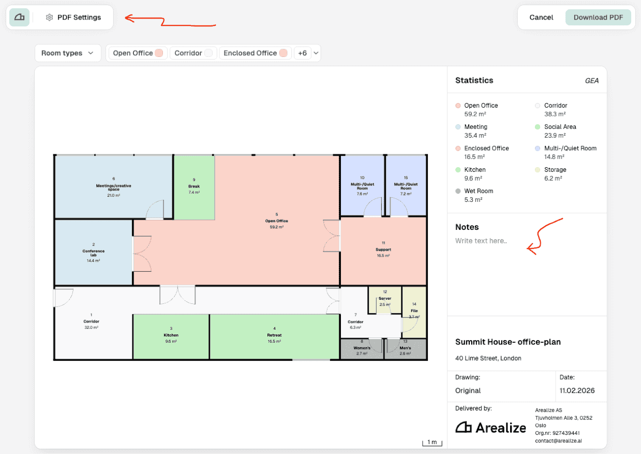The width and height of the screenshot is (641, 454).
Task: Click the chevron next to +6
Action: coord(316,53)
